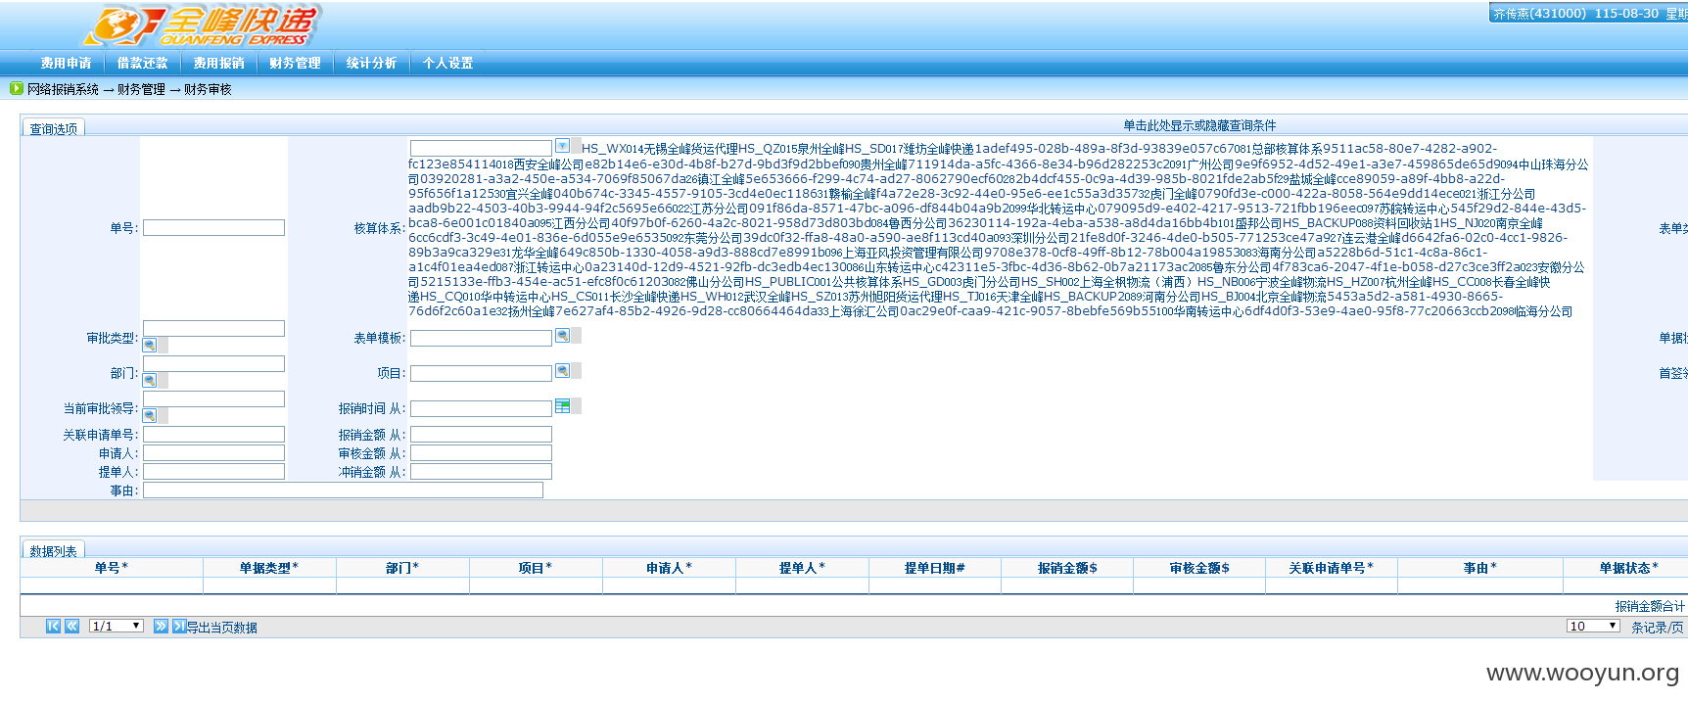This screenshot has height=701, width=1688.
Task: Select the 查询选项 tab
Action: 53,128
